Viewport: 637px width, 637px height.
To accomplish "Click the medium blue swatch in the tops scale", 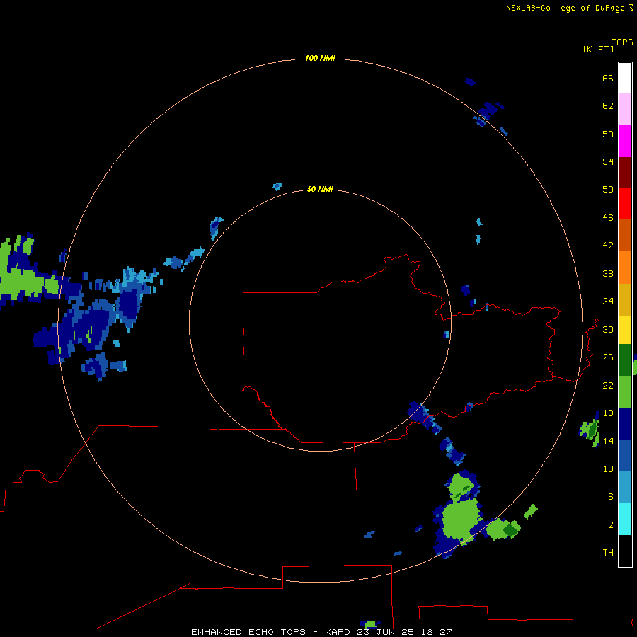I will [625, 455].
